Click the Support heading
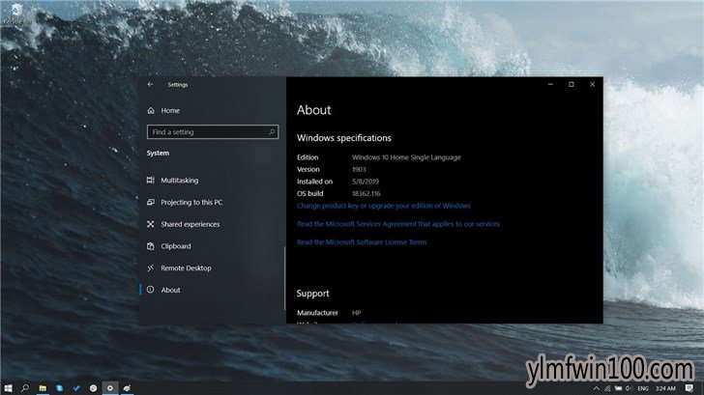Image resolution: width=704 pixels, height=395 pixels. [313, 294]
